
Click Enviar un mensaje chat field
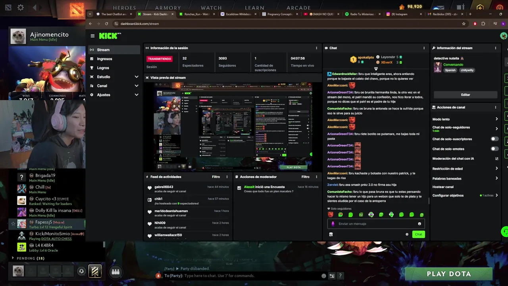pyautogui.click(x=376, y=224)
